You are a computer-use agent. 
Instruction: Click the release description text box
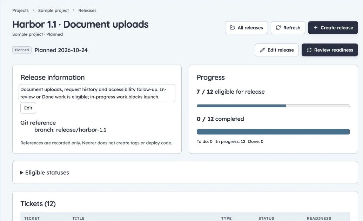(97, 93)
